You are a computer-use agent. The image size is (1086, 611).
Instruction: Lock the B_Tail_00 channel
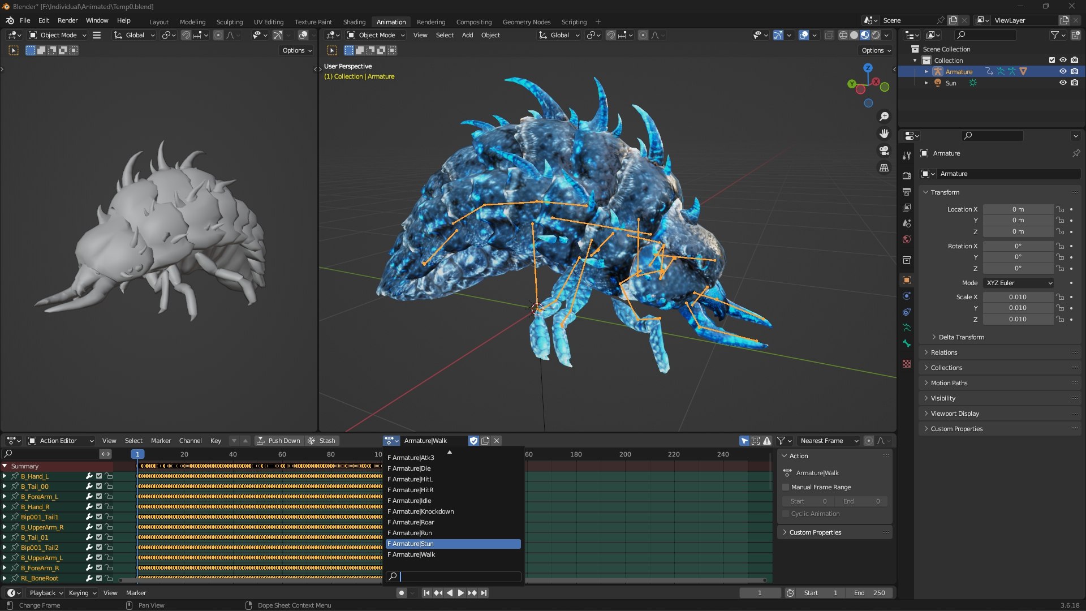pos(109,487)
